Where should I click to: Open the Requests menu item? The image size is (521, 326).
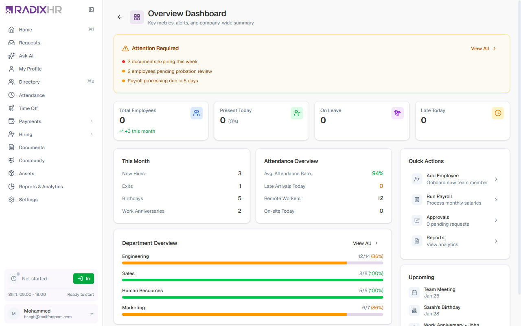(51, 43)
